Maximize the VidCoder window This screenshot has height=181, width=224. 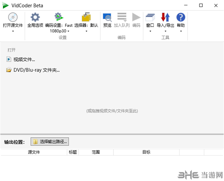[x=201, y=6]
